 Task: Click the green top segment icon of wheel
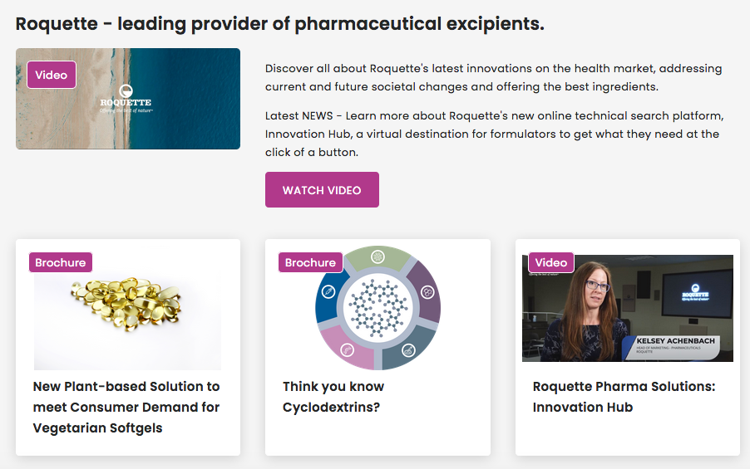pos(377,257)
